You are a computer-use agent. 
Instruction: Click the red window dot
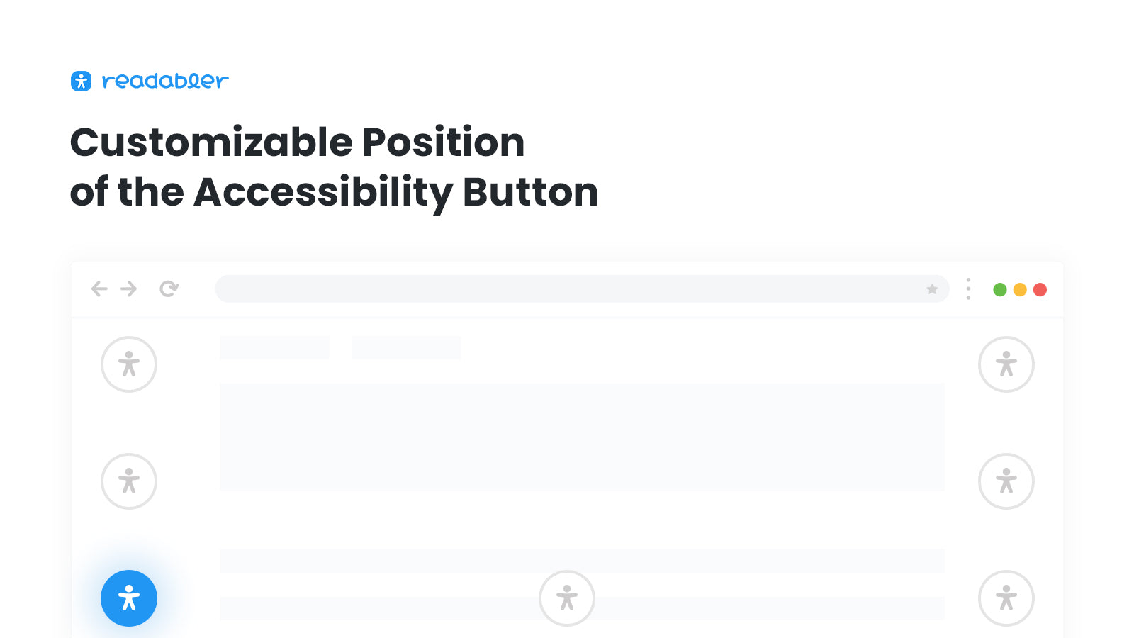click(x=1040, y=289)
